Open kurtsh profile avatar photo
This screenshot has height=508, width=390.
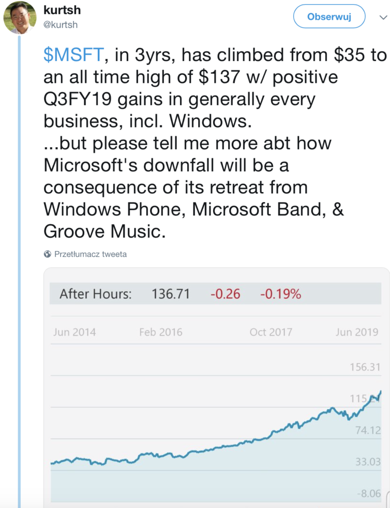coord(20,18)
